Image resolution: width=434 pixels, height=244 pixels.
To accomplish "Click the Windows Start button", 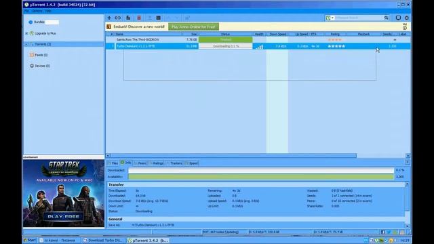I will pyautogui.click(x=30, y=240).
